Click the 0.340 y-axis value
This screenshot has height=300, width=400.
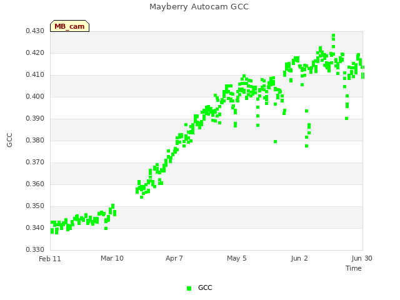pos(35,227)
